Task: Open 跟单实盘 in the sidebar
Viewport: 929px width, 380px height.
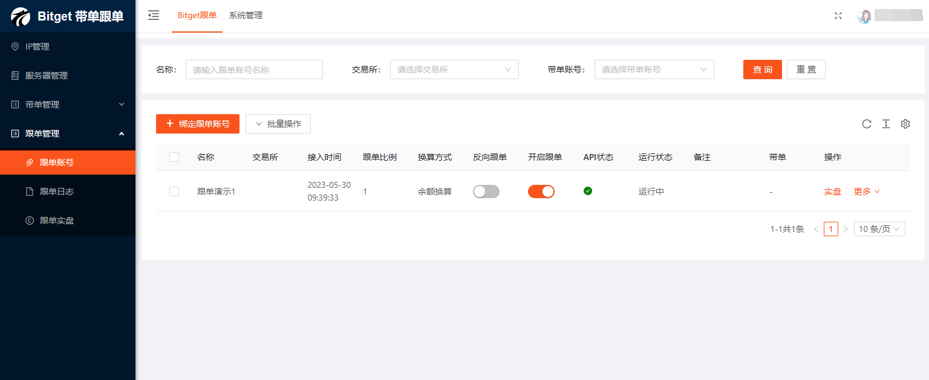Action: [x=68, y=221]
